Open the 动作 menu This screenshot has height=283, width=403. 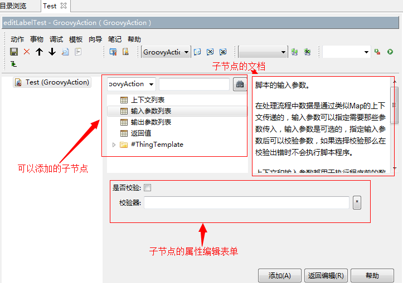(17, 39)
